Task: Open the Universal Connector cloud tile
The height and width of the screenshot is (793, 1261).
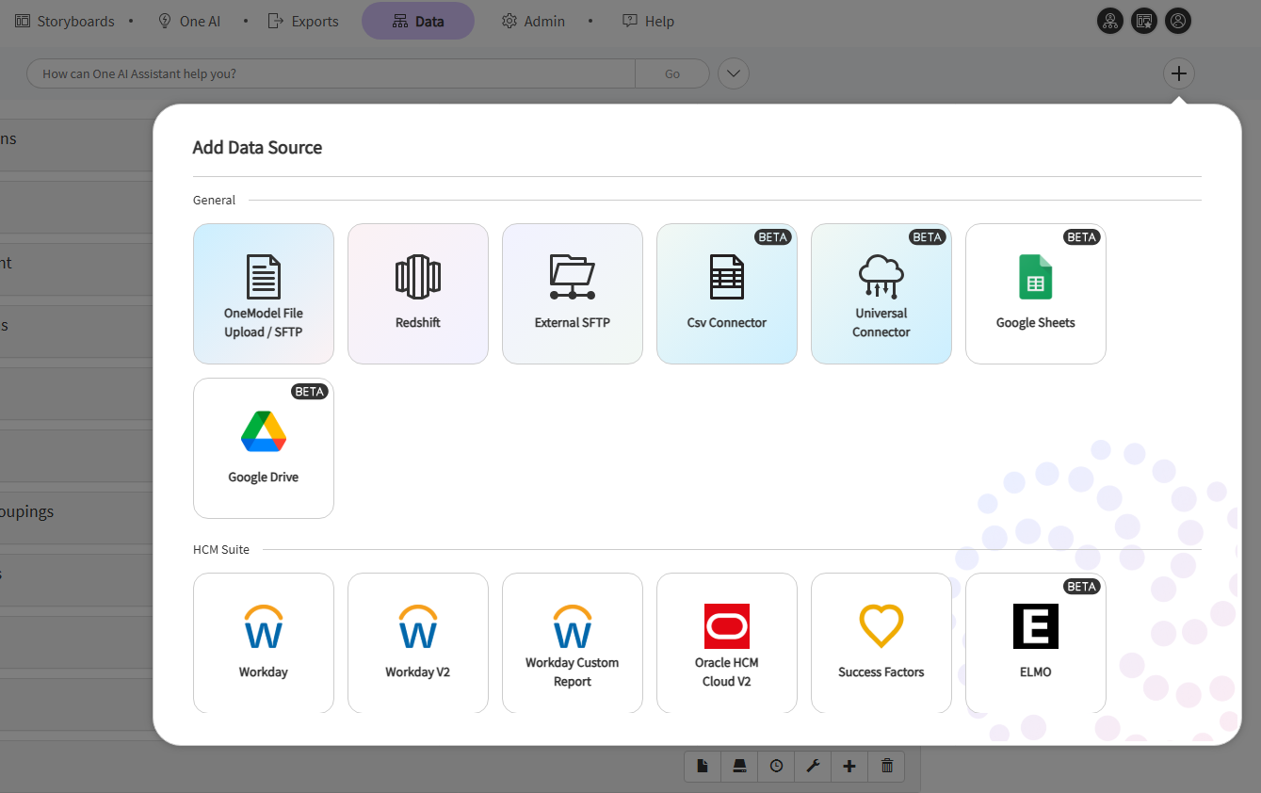Action: (881, 294)
